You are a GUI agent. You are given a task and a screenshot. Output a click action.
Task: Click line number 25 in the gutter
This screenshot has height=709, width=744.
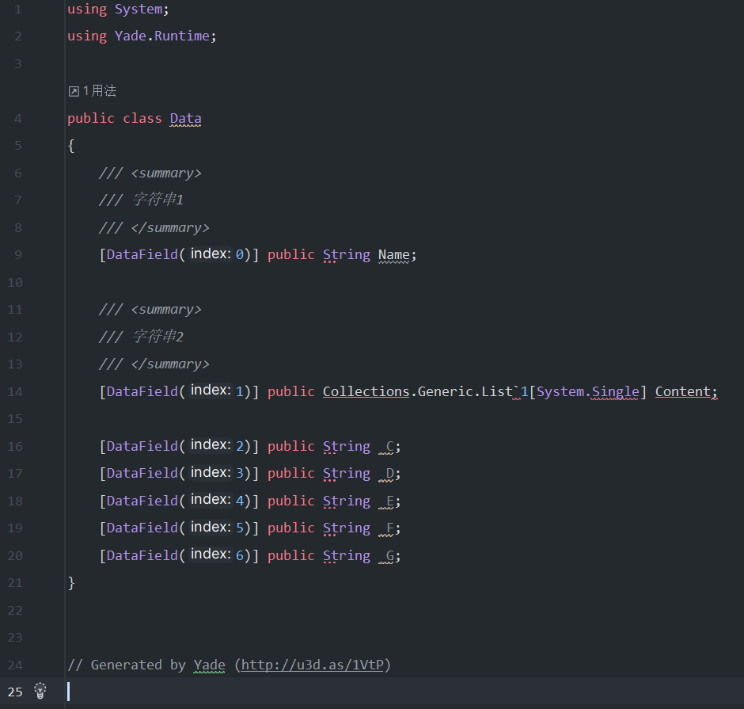click(x=15, y=692)
